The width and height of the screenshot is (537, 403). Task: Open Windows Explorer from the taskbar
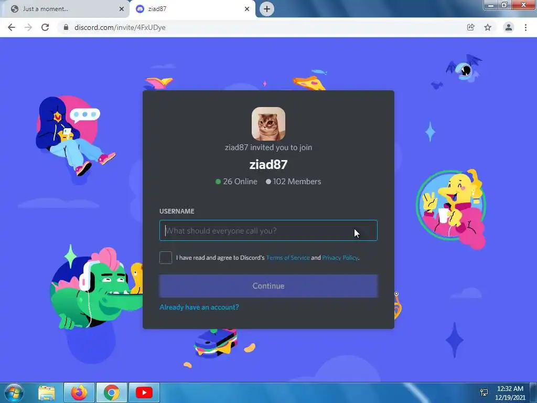click(x=47, y=393)
